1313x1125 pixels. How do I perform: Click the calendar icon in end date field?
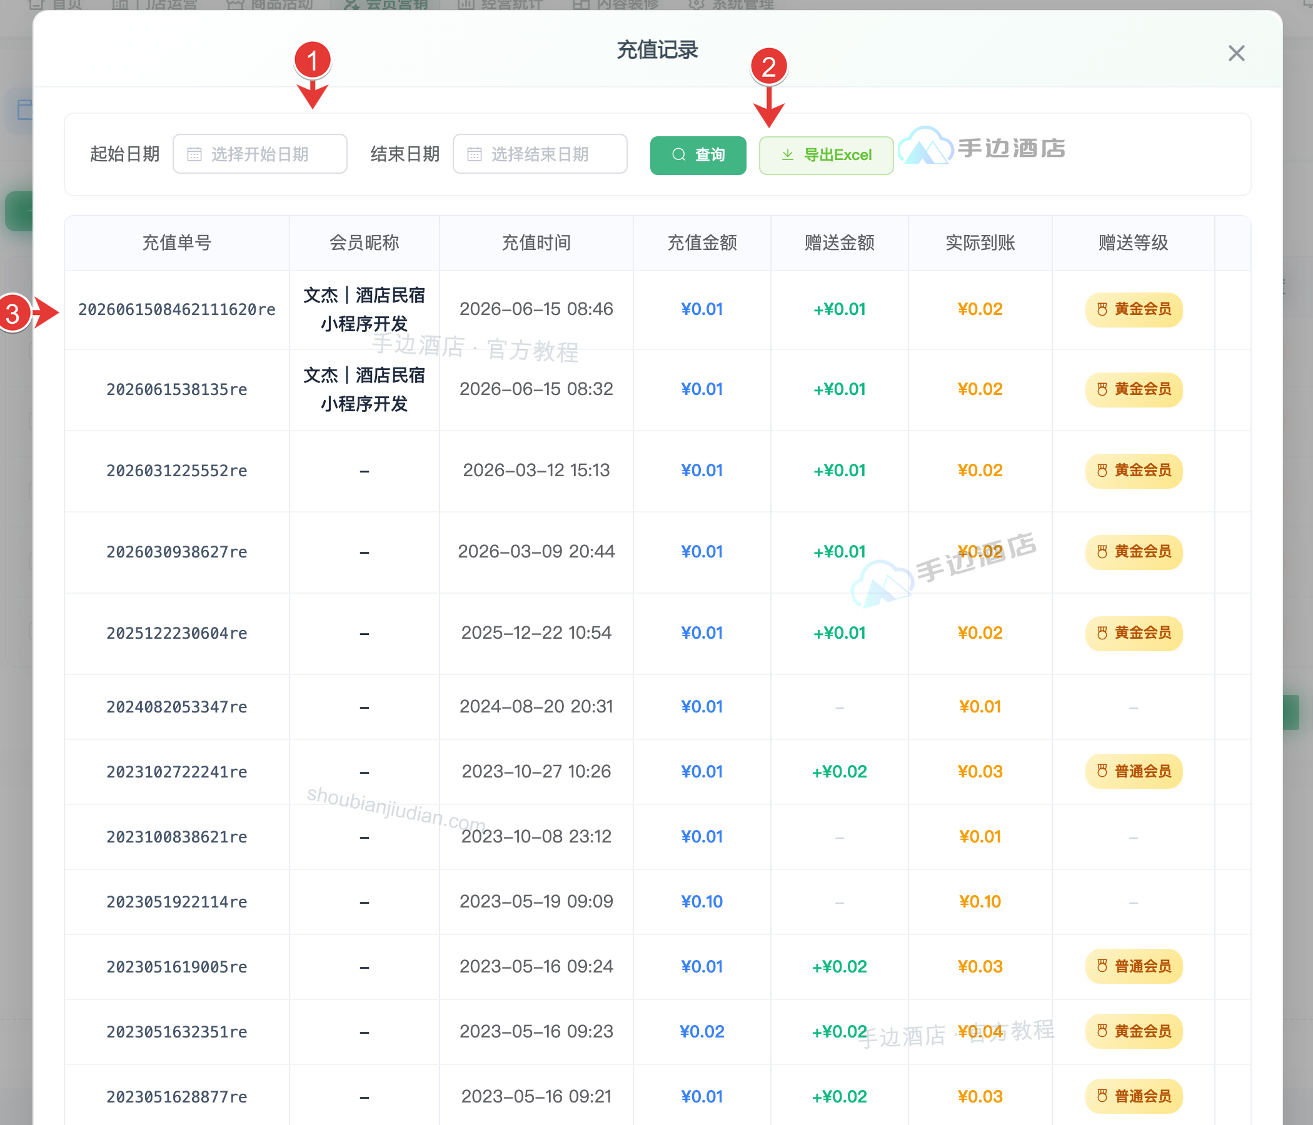pos(475,154)
